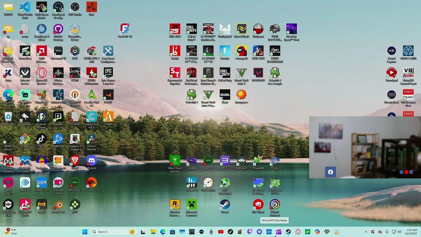This screenshot has height=237, width=421.
Task: Open File Explorer from taskbar
Action: (x=153, y=232)
